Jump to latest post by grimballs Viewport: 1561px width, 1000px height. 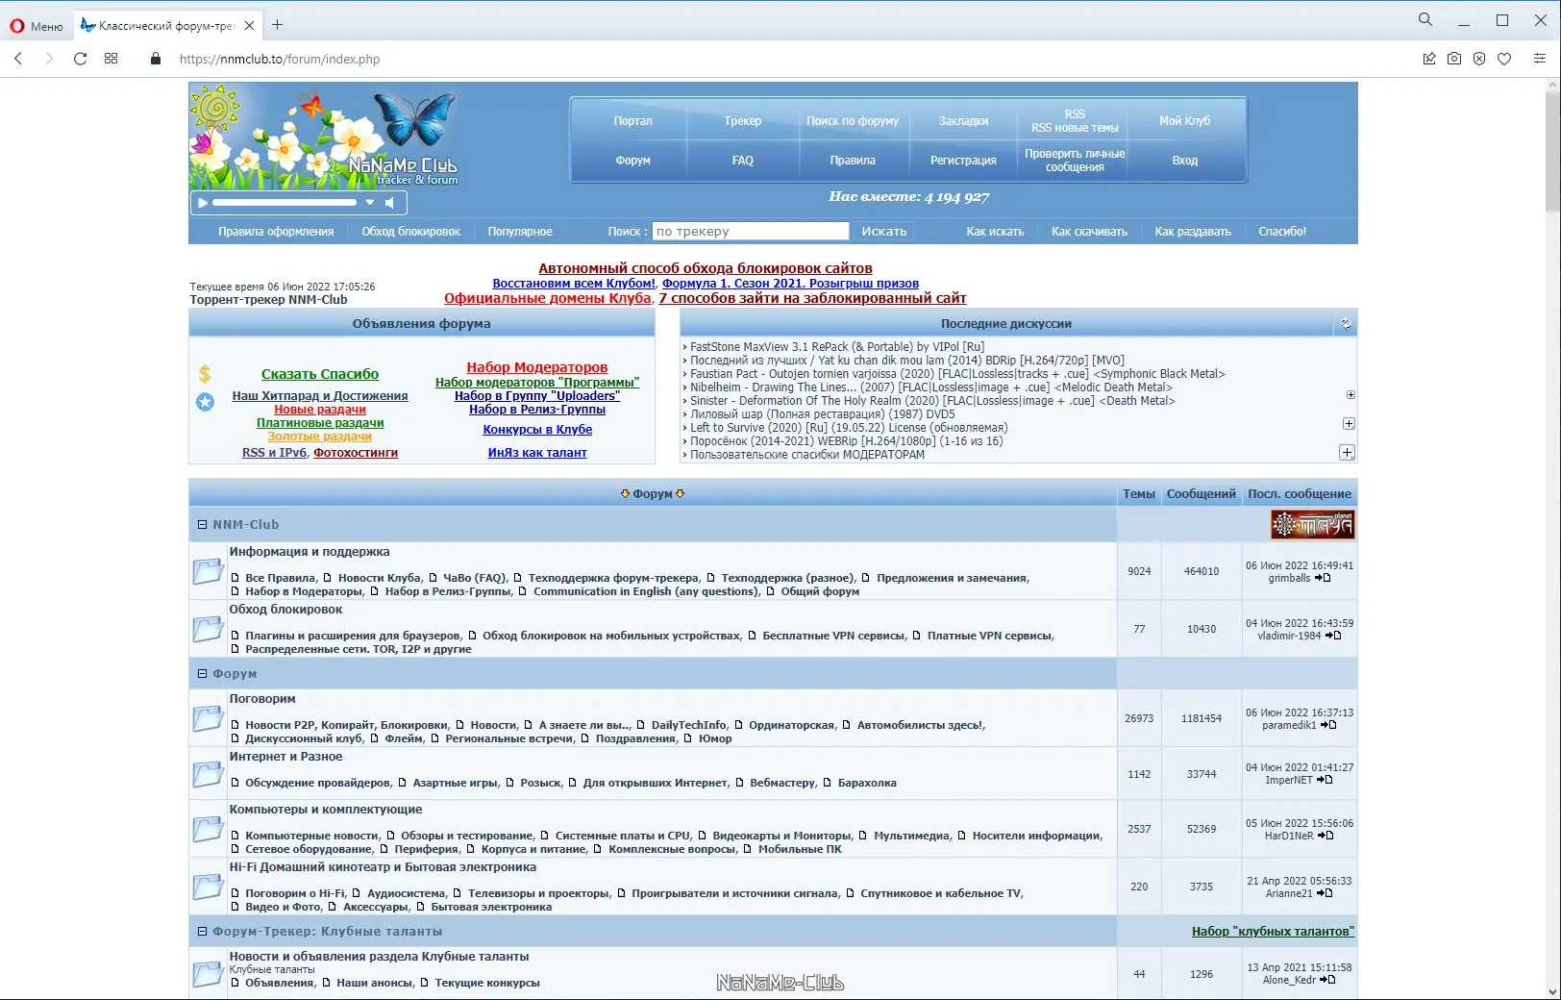click(1323, 578)
